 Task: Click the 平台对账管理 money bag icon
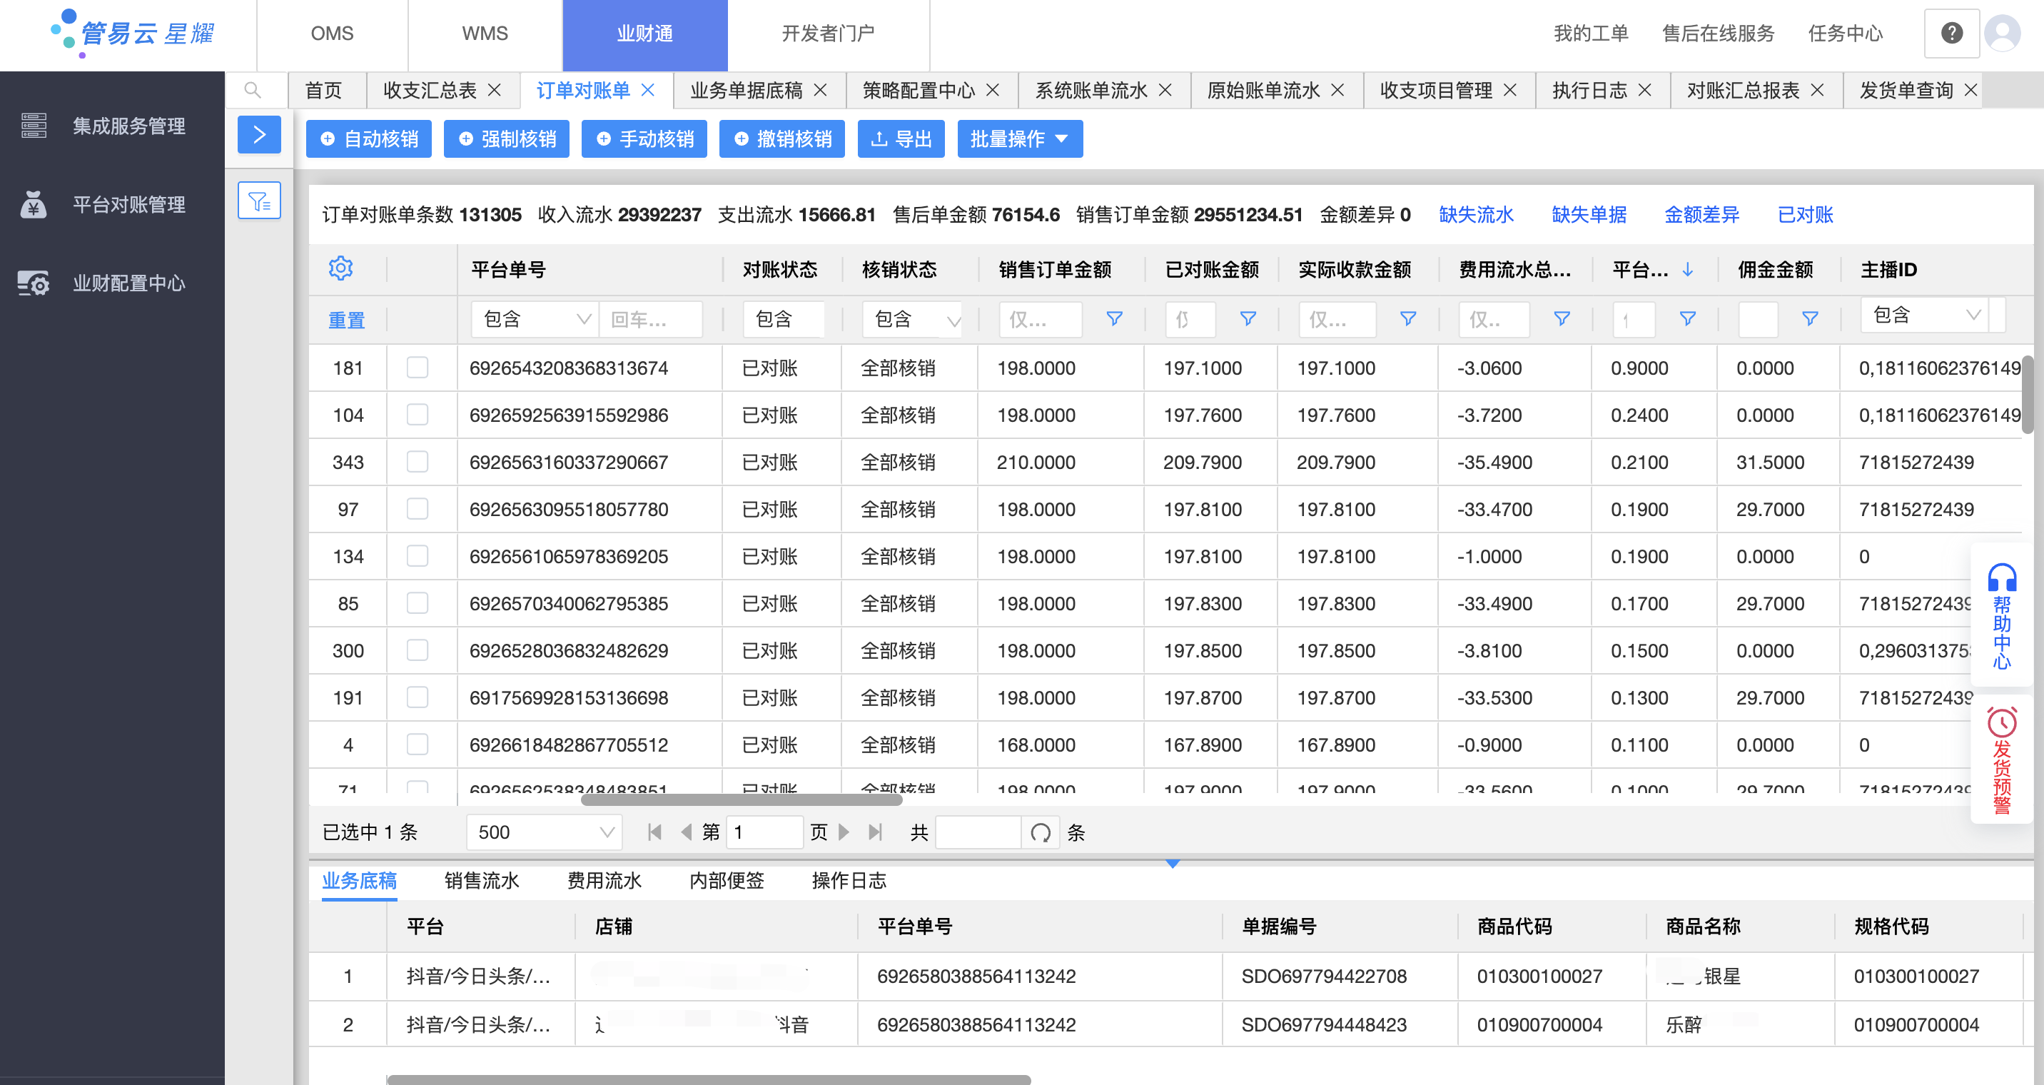(34, 204)
